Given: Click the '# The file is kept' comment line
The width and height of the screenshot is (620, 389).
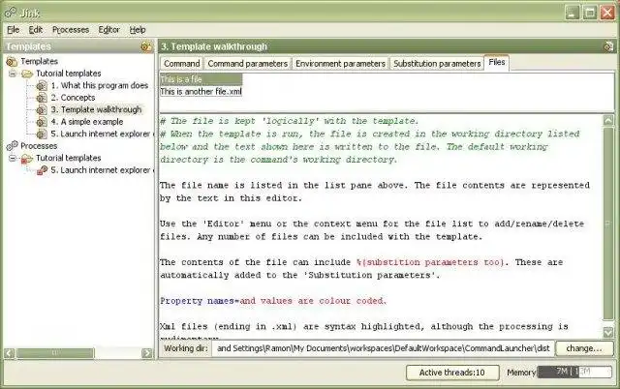Looking at the screenshot, I should click(x=289, y=121).
